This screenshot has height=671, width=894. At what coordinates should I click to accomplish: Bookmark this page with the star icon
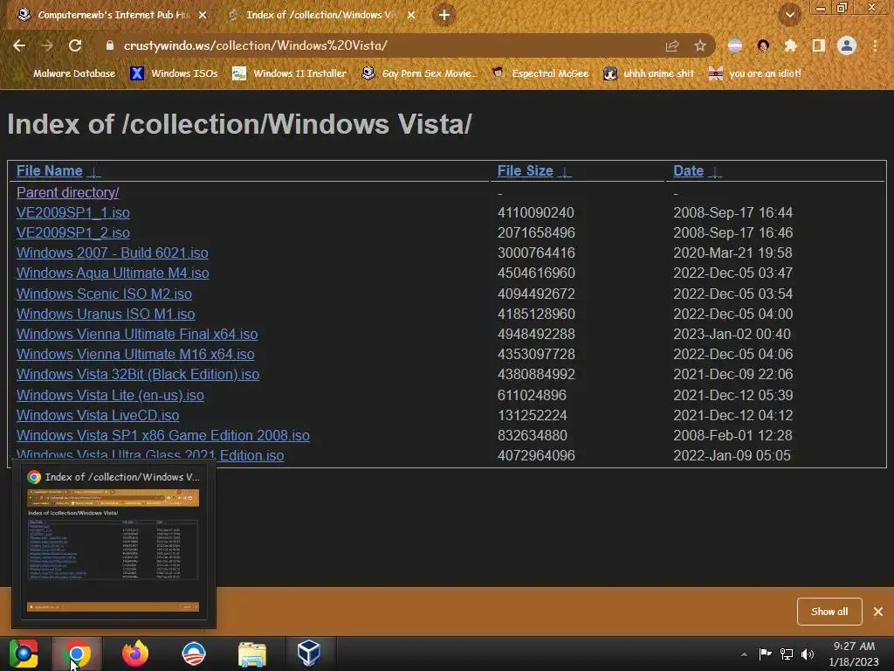coord(700,45)
